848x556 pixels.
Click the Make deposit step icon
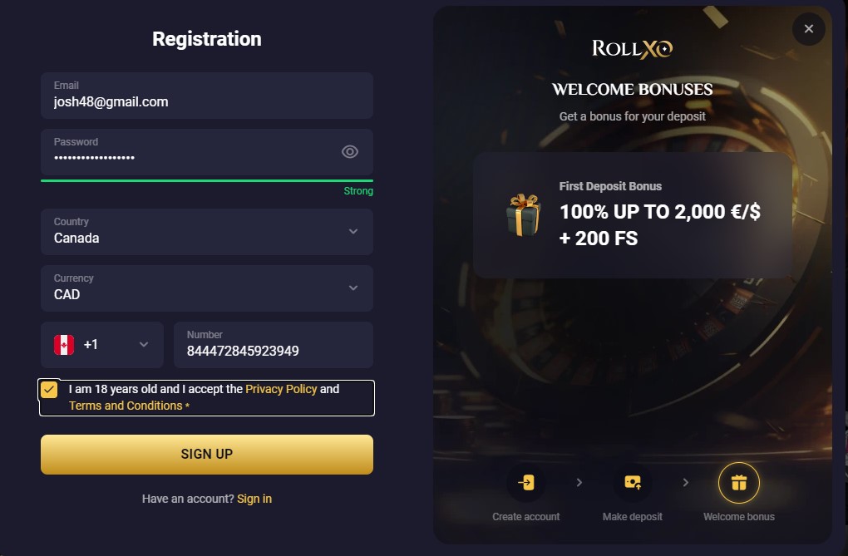click(632, 483)
